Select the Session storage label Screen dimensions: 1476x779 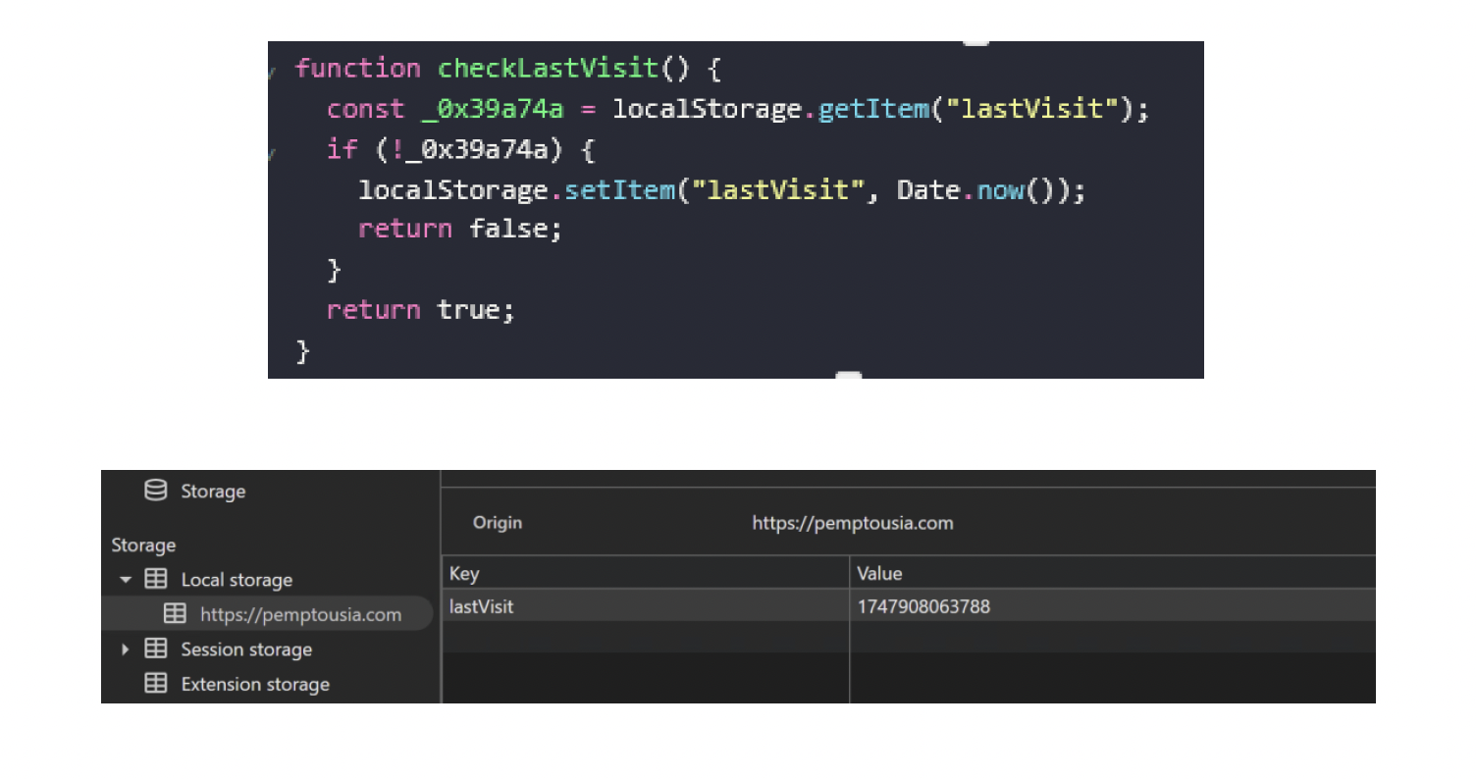click(x=246, y=649)
